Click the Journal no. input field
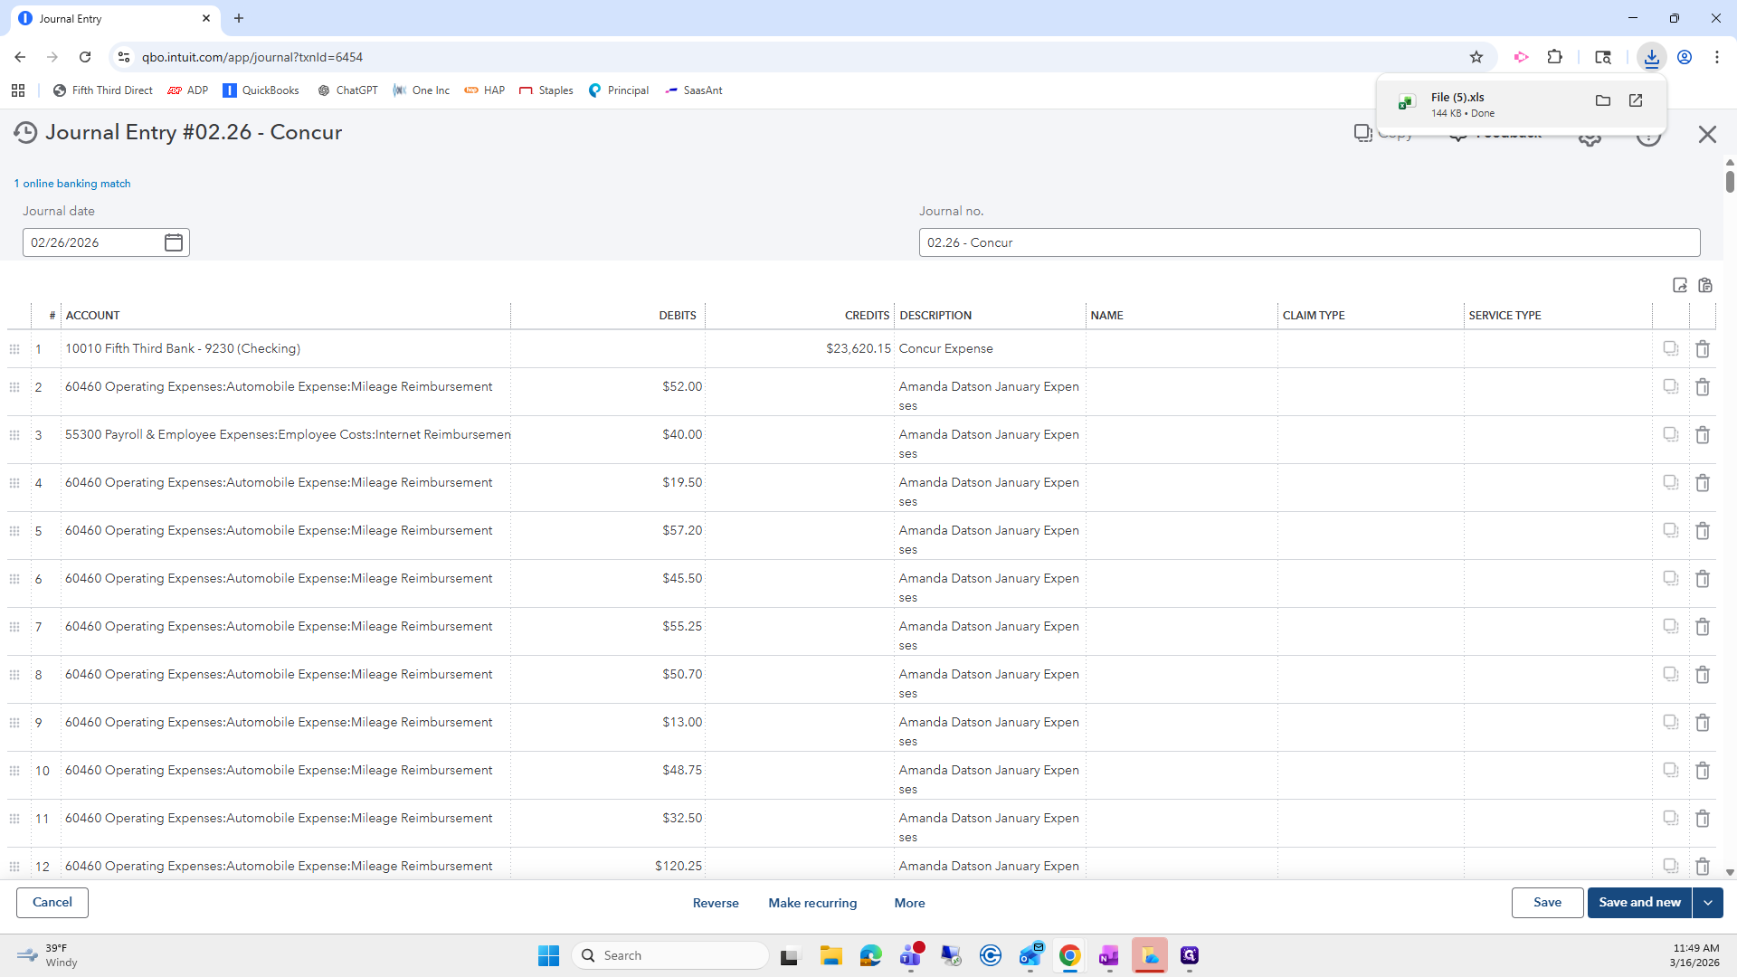1737x977 pixels. click(x=1309, y=242)
